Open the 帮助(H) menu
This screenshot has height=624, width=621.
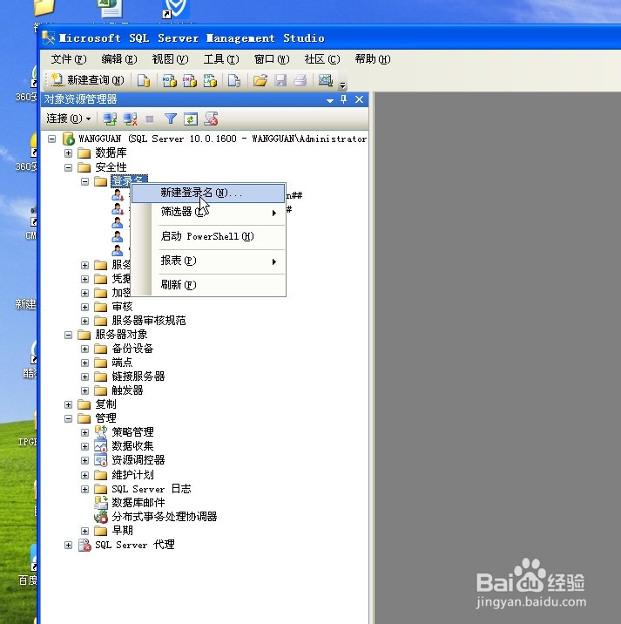[x=373, y=59]
